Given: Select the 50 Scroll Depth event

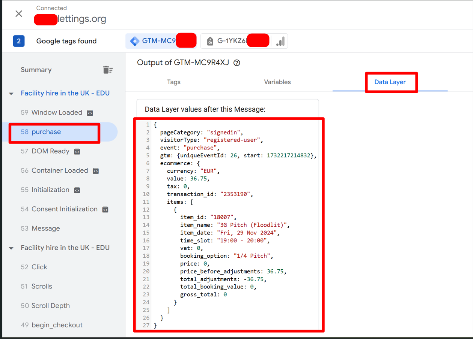Looking at the screenshot, I should (50, 306).
